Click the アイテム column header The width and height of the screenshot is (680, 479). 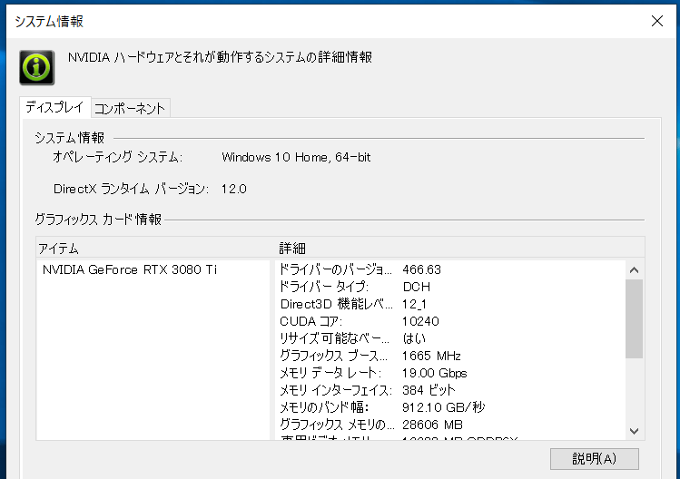point(58,249)
